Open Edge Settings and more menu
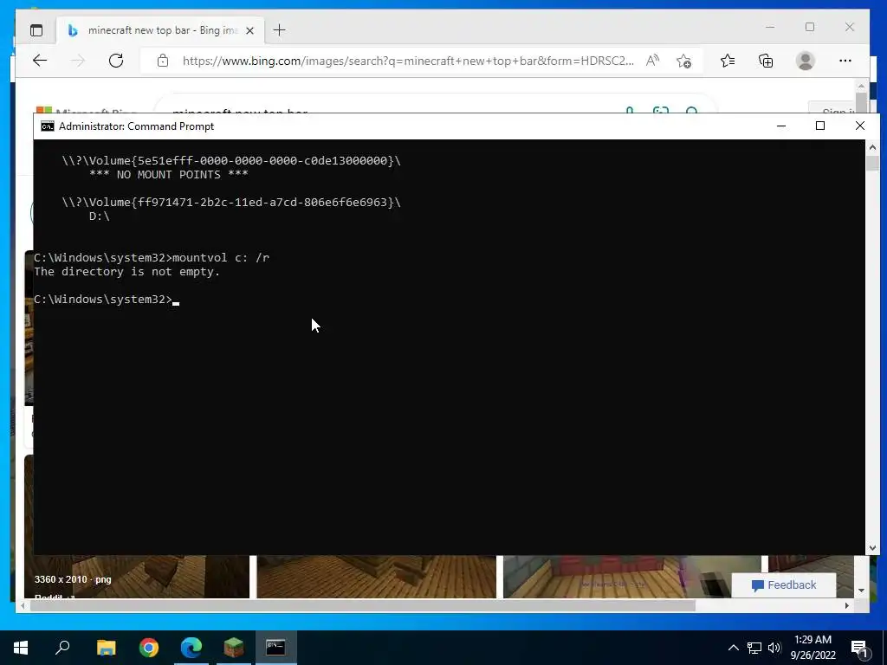887x665 pixels. tap(845, 61)
